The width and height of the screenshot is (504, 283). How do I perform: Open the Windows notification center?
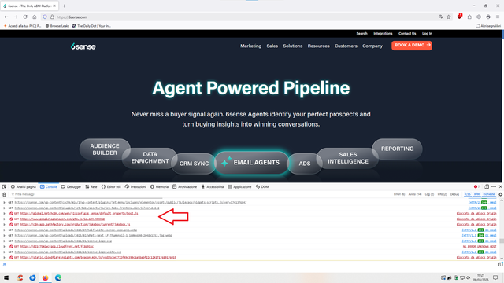click(x=495, y=277)
